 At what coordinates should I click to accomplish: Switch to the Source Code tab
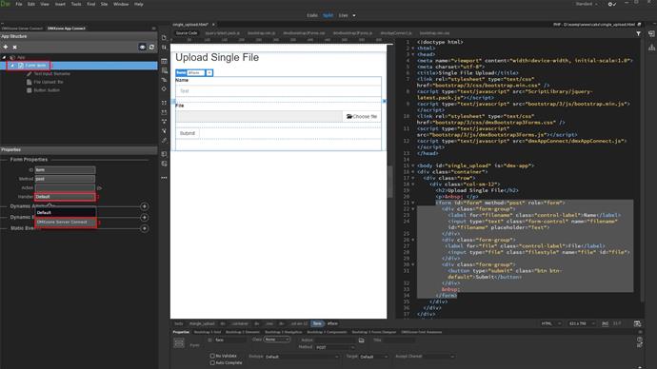point(187,33)
